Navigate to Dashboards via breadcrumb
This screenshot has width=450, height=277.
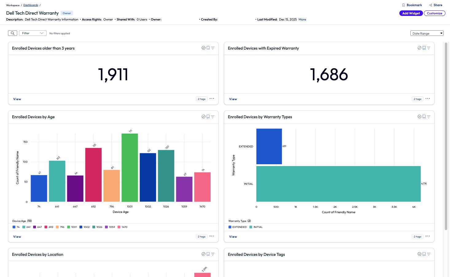(31, 5)
